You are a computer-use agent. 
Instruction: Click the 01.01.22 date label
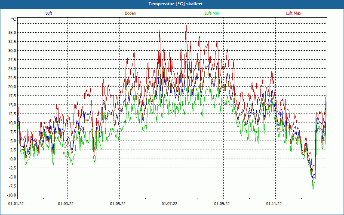point(16,204)
